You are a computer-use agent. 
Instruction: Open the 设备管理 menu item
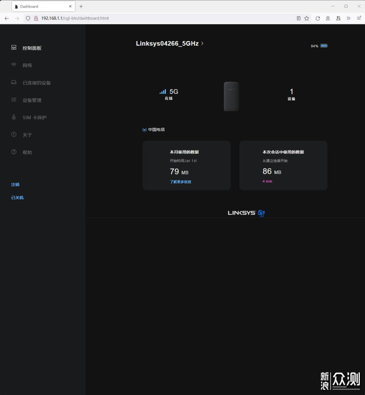click(x=32, y=100)
